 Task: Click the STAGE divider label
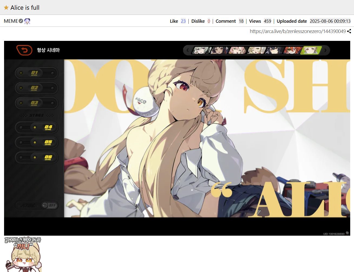(37, 115)
